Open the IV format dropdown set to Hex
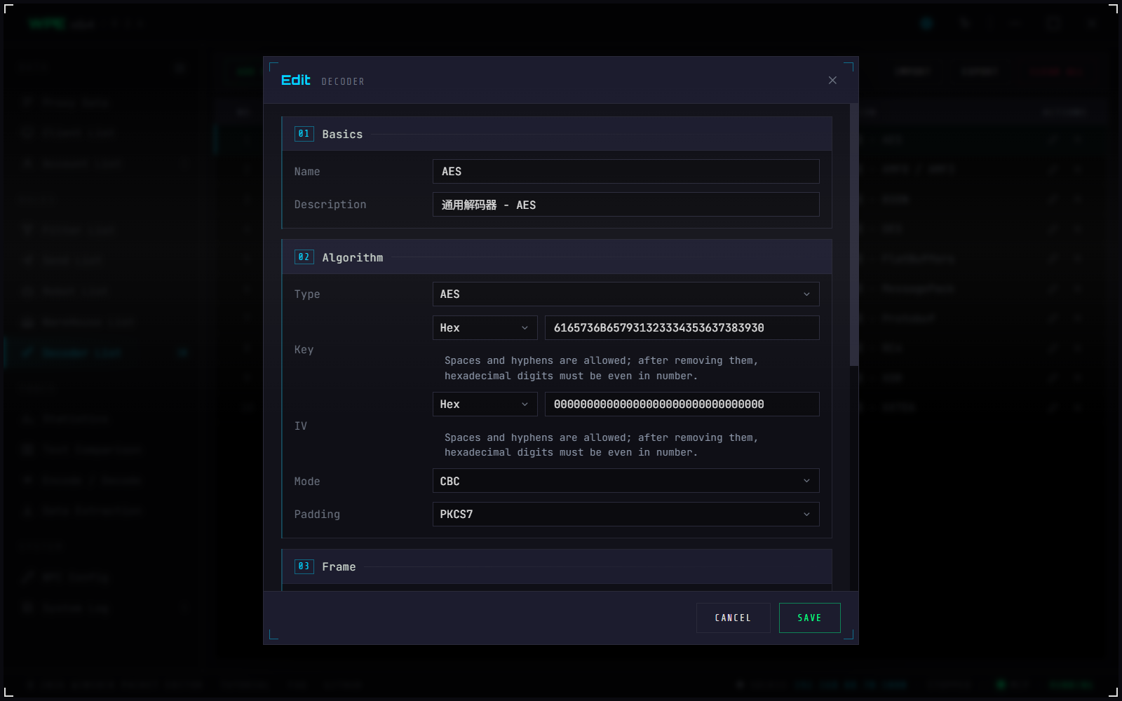The height and width of the screenshot is (701, 1122). click(485, 404)
